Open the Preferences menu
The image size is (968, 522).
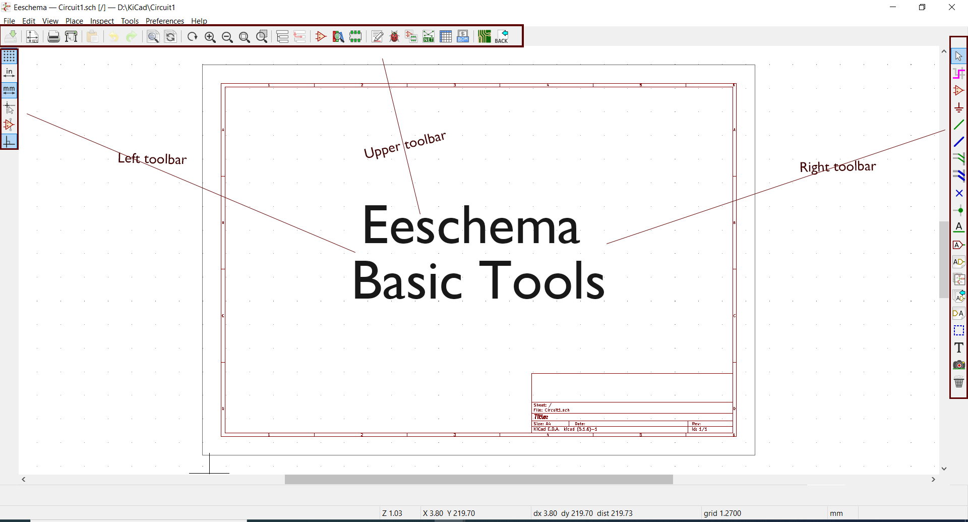[x=164, y=21]
